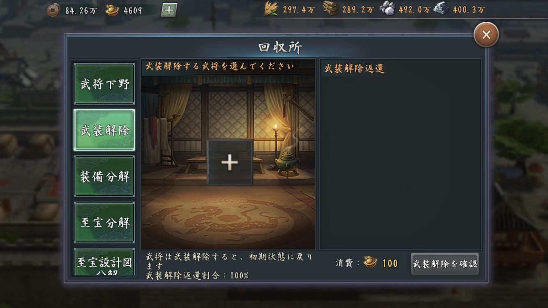Click the lumber wood resource icon
Image resolution: width=548 pixels, height=308 pixels.
330,9
